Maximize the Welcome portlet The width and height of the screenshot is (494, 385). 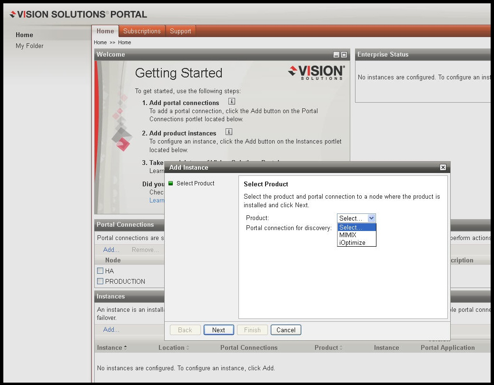[344, 55]
